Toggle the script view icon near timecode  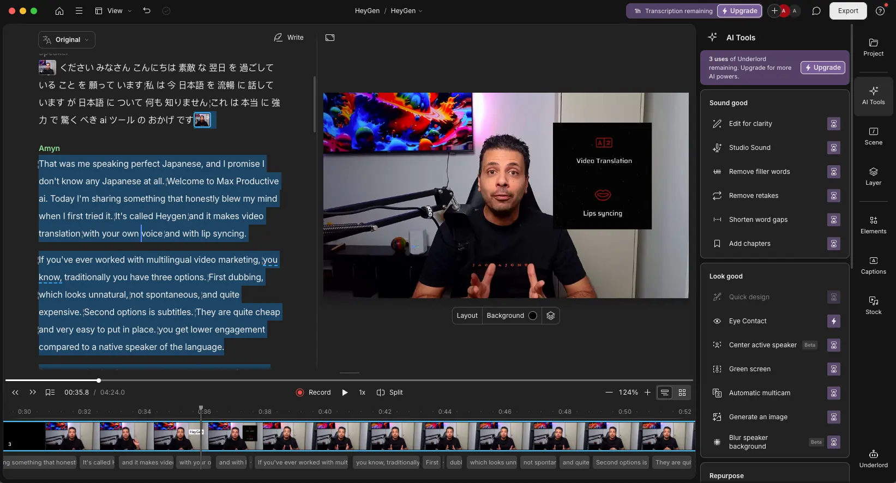click(x=50, y=393)
